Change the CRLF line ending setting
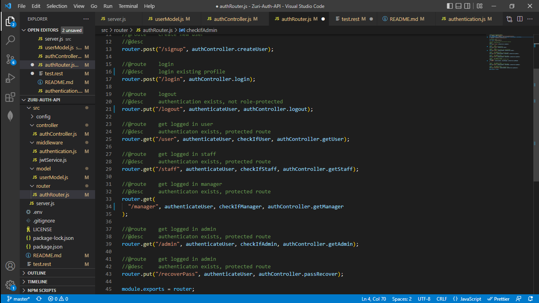This screenshot has height=303, width=539. click(442, 299)
